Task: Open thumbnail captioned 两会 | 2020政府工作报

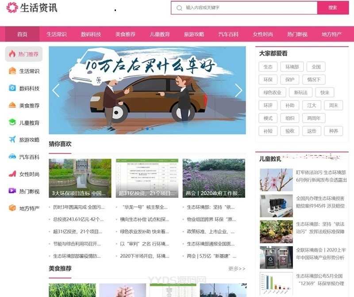Action: tap(214, 178)
